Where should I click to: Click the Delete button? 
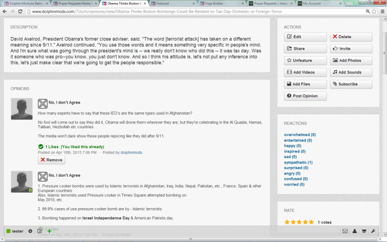(351, 37)
